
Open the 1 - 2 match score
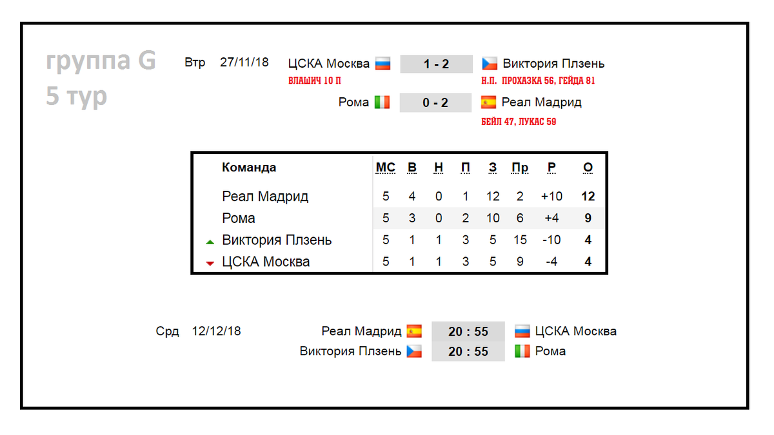[437, 64]
